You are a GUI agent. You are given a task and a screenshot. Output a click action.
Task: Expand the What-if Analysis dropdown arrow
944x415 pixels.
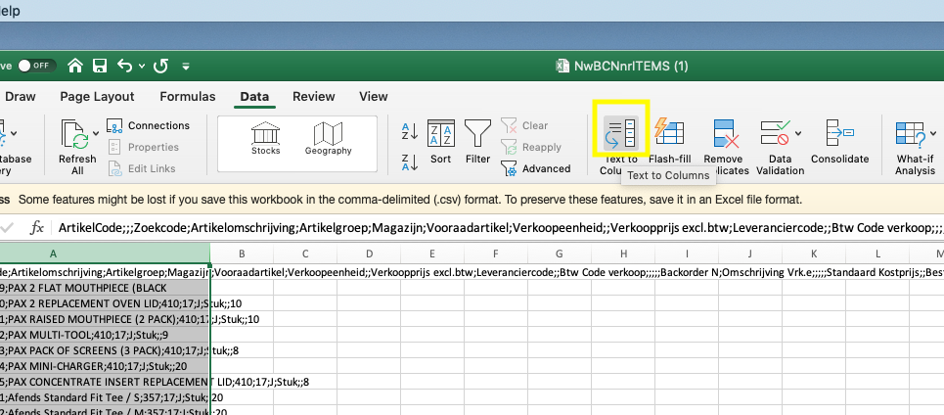(x=932, y=133)
